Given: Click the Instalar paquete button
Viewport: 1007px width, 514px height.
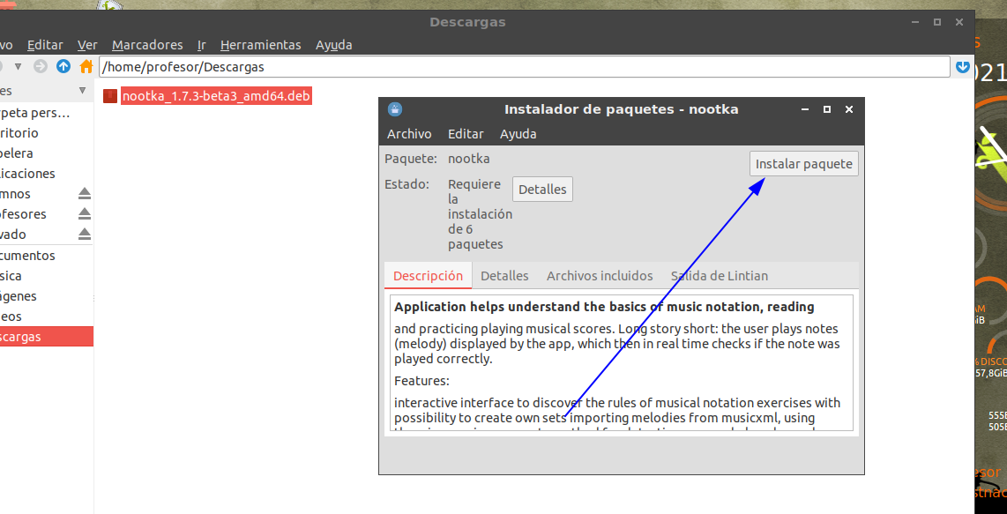Looking at the screenshot, I should (x=803, y=164).
